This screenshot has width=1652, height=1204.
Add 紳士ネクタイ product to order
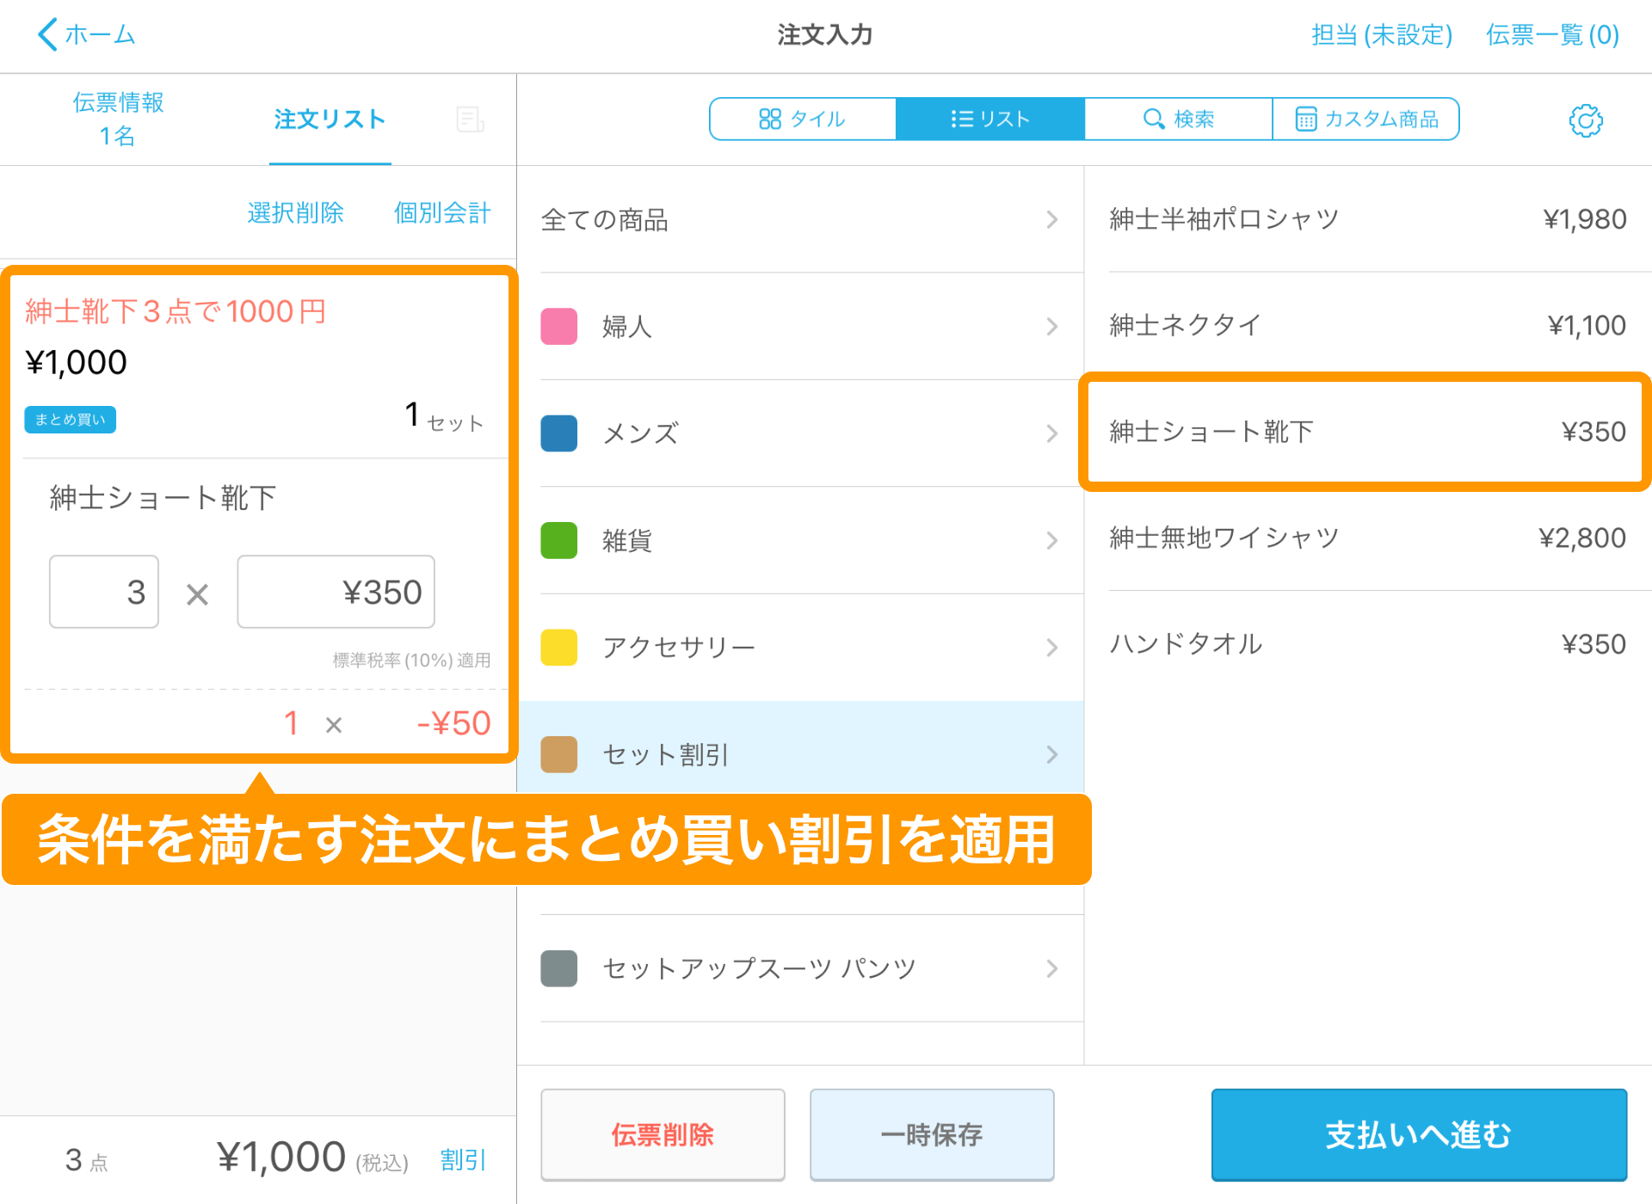1366,325
